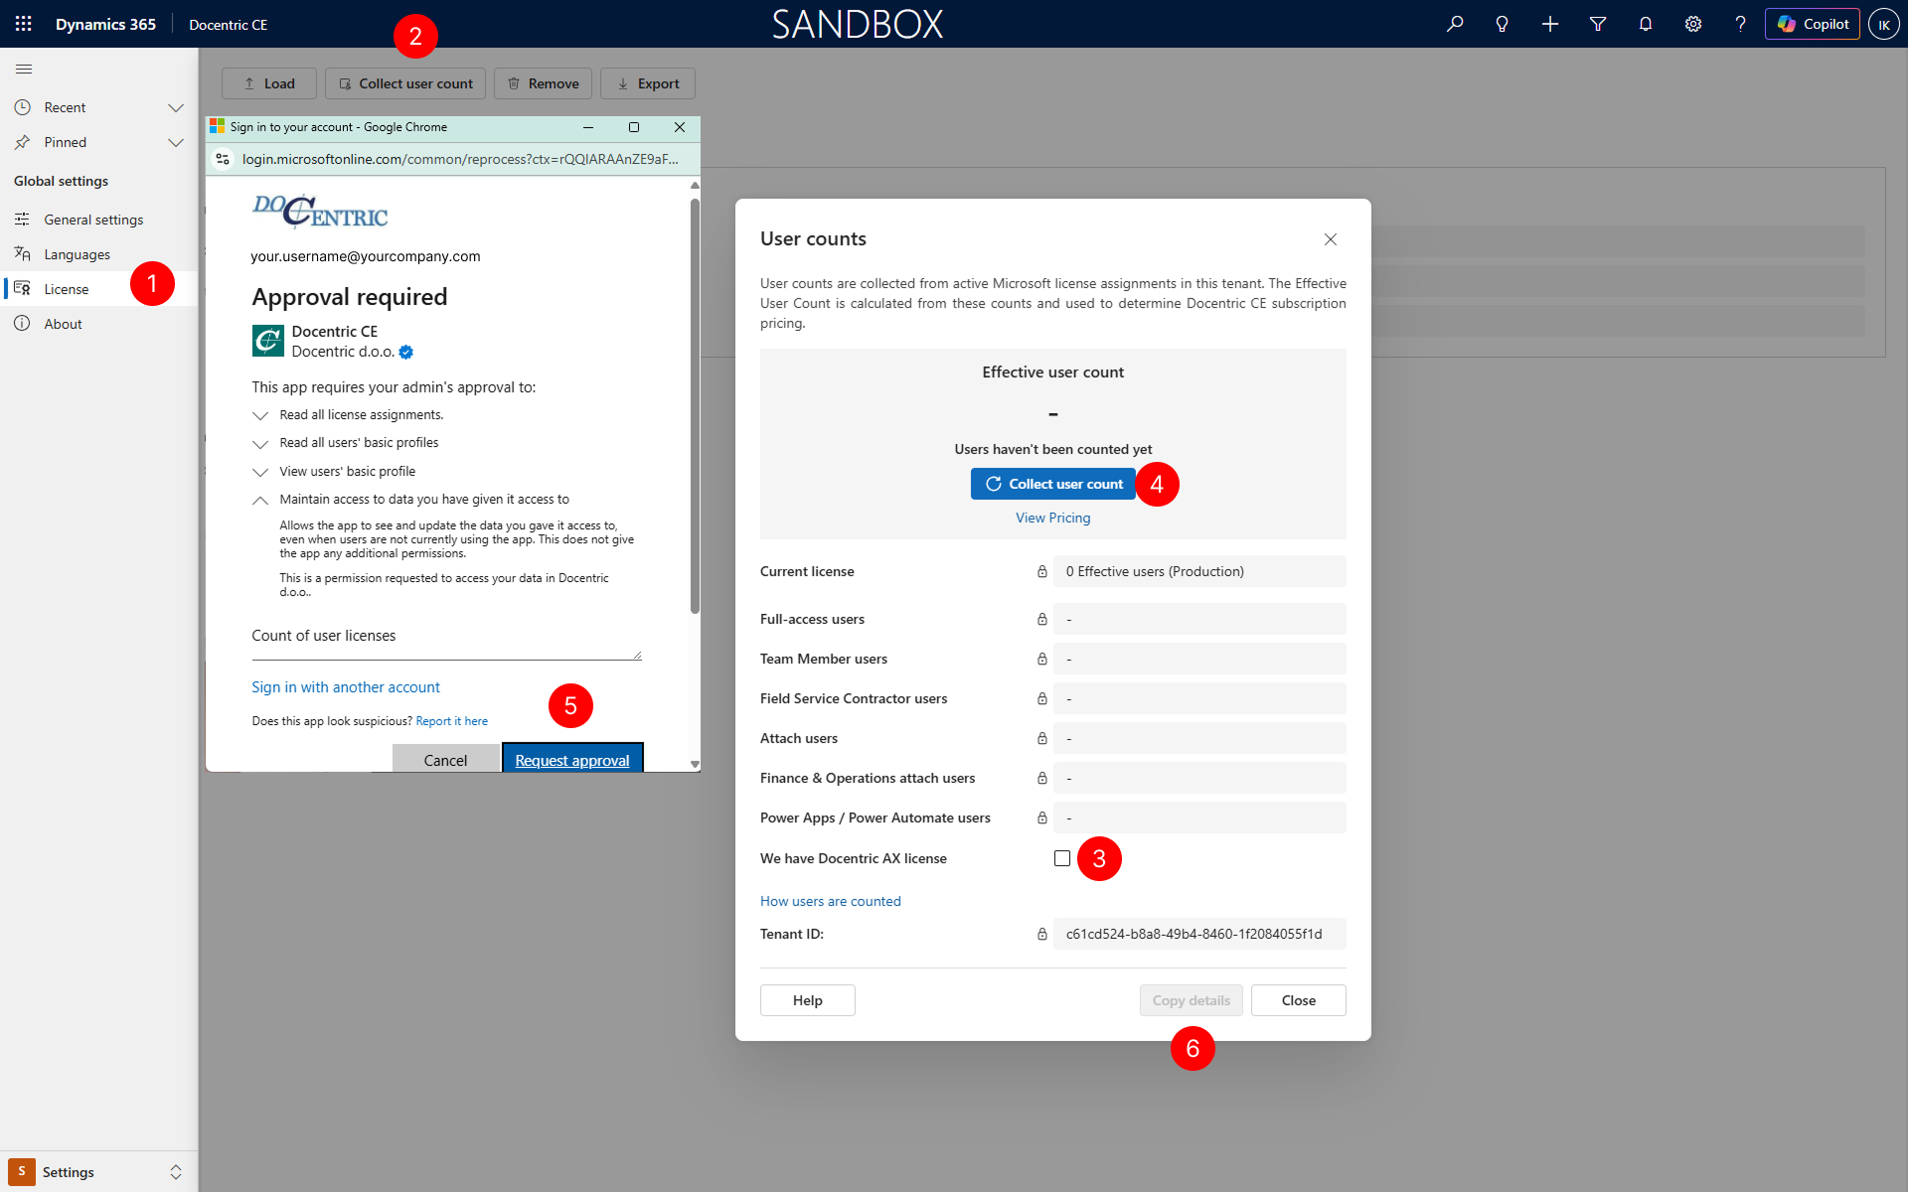
Task: Click the help question mark icon
Action: [x=1740, y=24]
